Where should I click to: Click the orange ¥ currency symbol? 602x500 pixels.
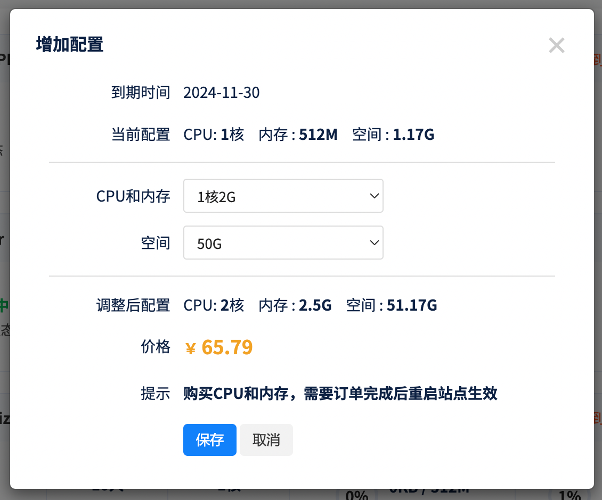point(190,349)
